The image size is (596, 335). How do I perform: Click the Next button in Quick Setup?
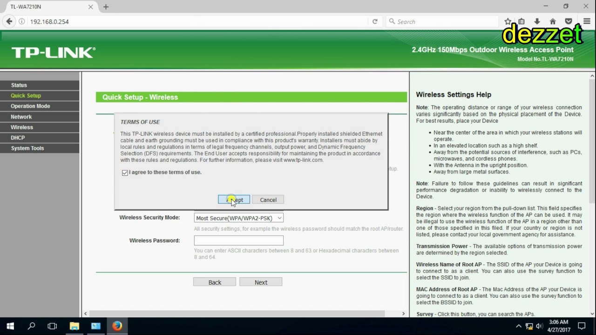coord(261,282)
